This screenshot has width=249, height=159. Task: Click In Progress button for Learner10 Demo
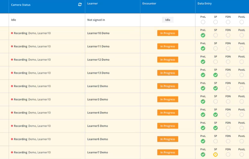[168, 33]
